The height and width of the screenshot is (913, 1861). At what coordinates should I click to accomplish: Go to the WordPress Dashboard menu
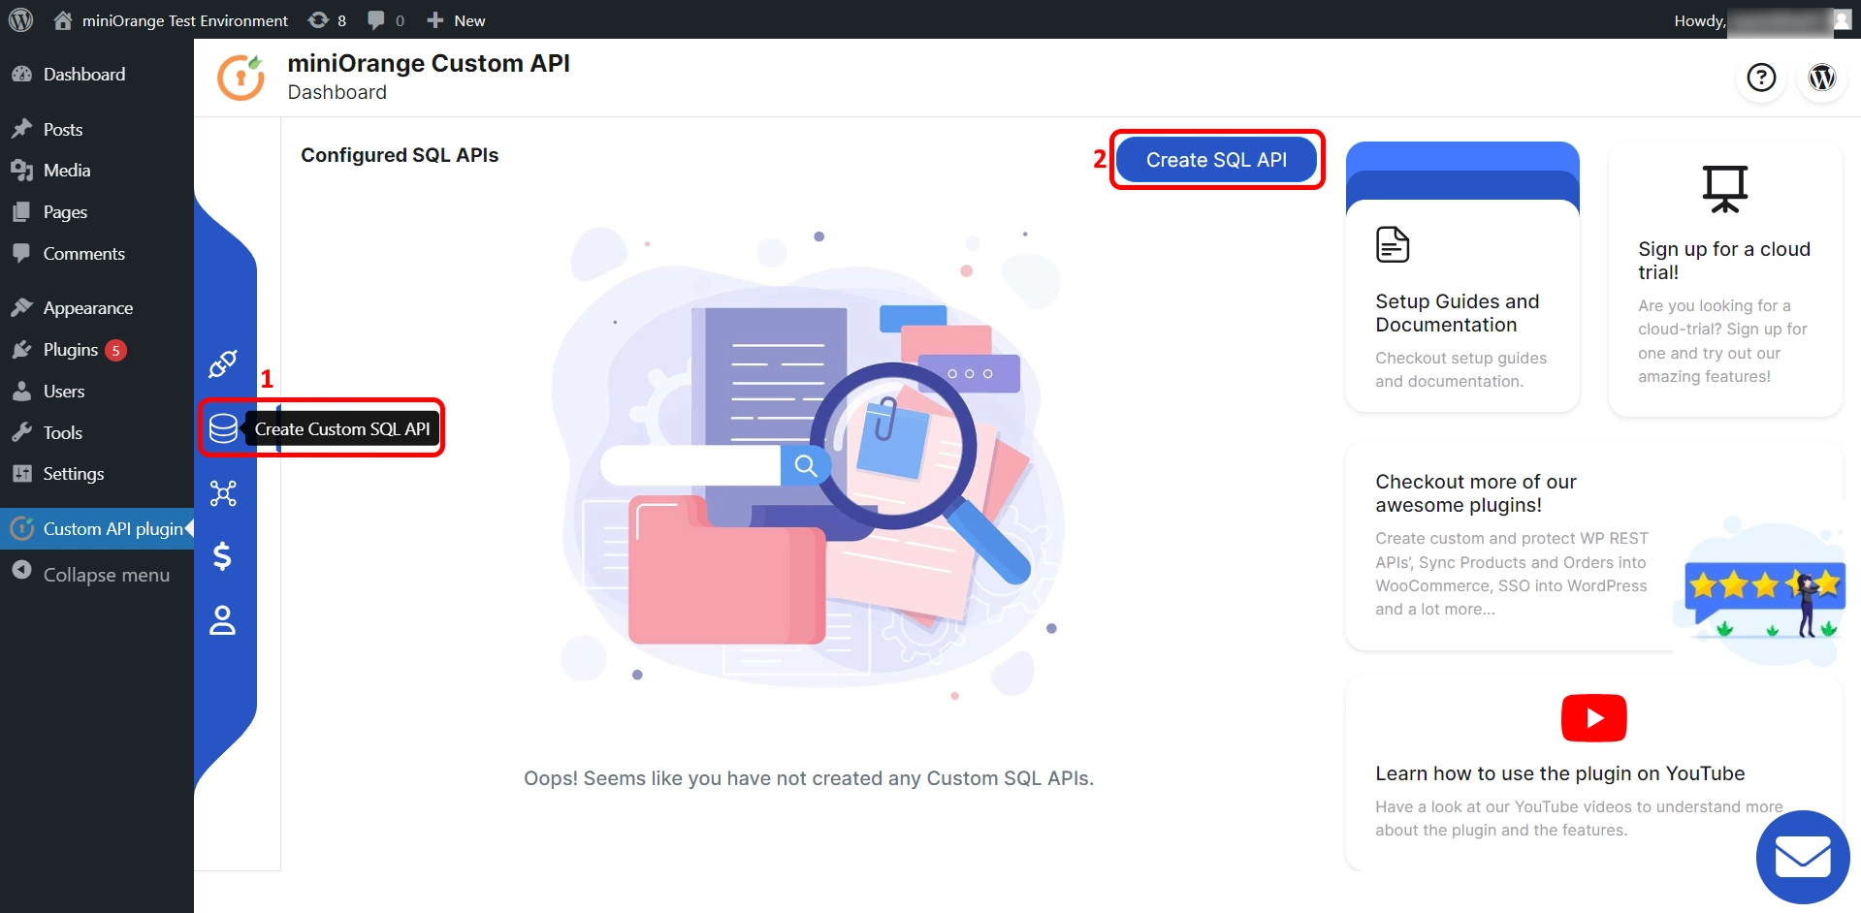[x=97, y=75]
